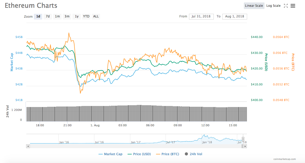Switch to Log Scale
The width and height of the screenshot is (305, 163).
pos(273,6)
